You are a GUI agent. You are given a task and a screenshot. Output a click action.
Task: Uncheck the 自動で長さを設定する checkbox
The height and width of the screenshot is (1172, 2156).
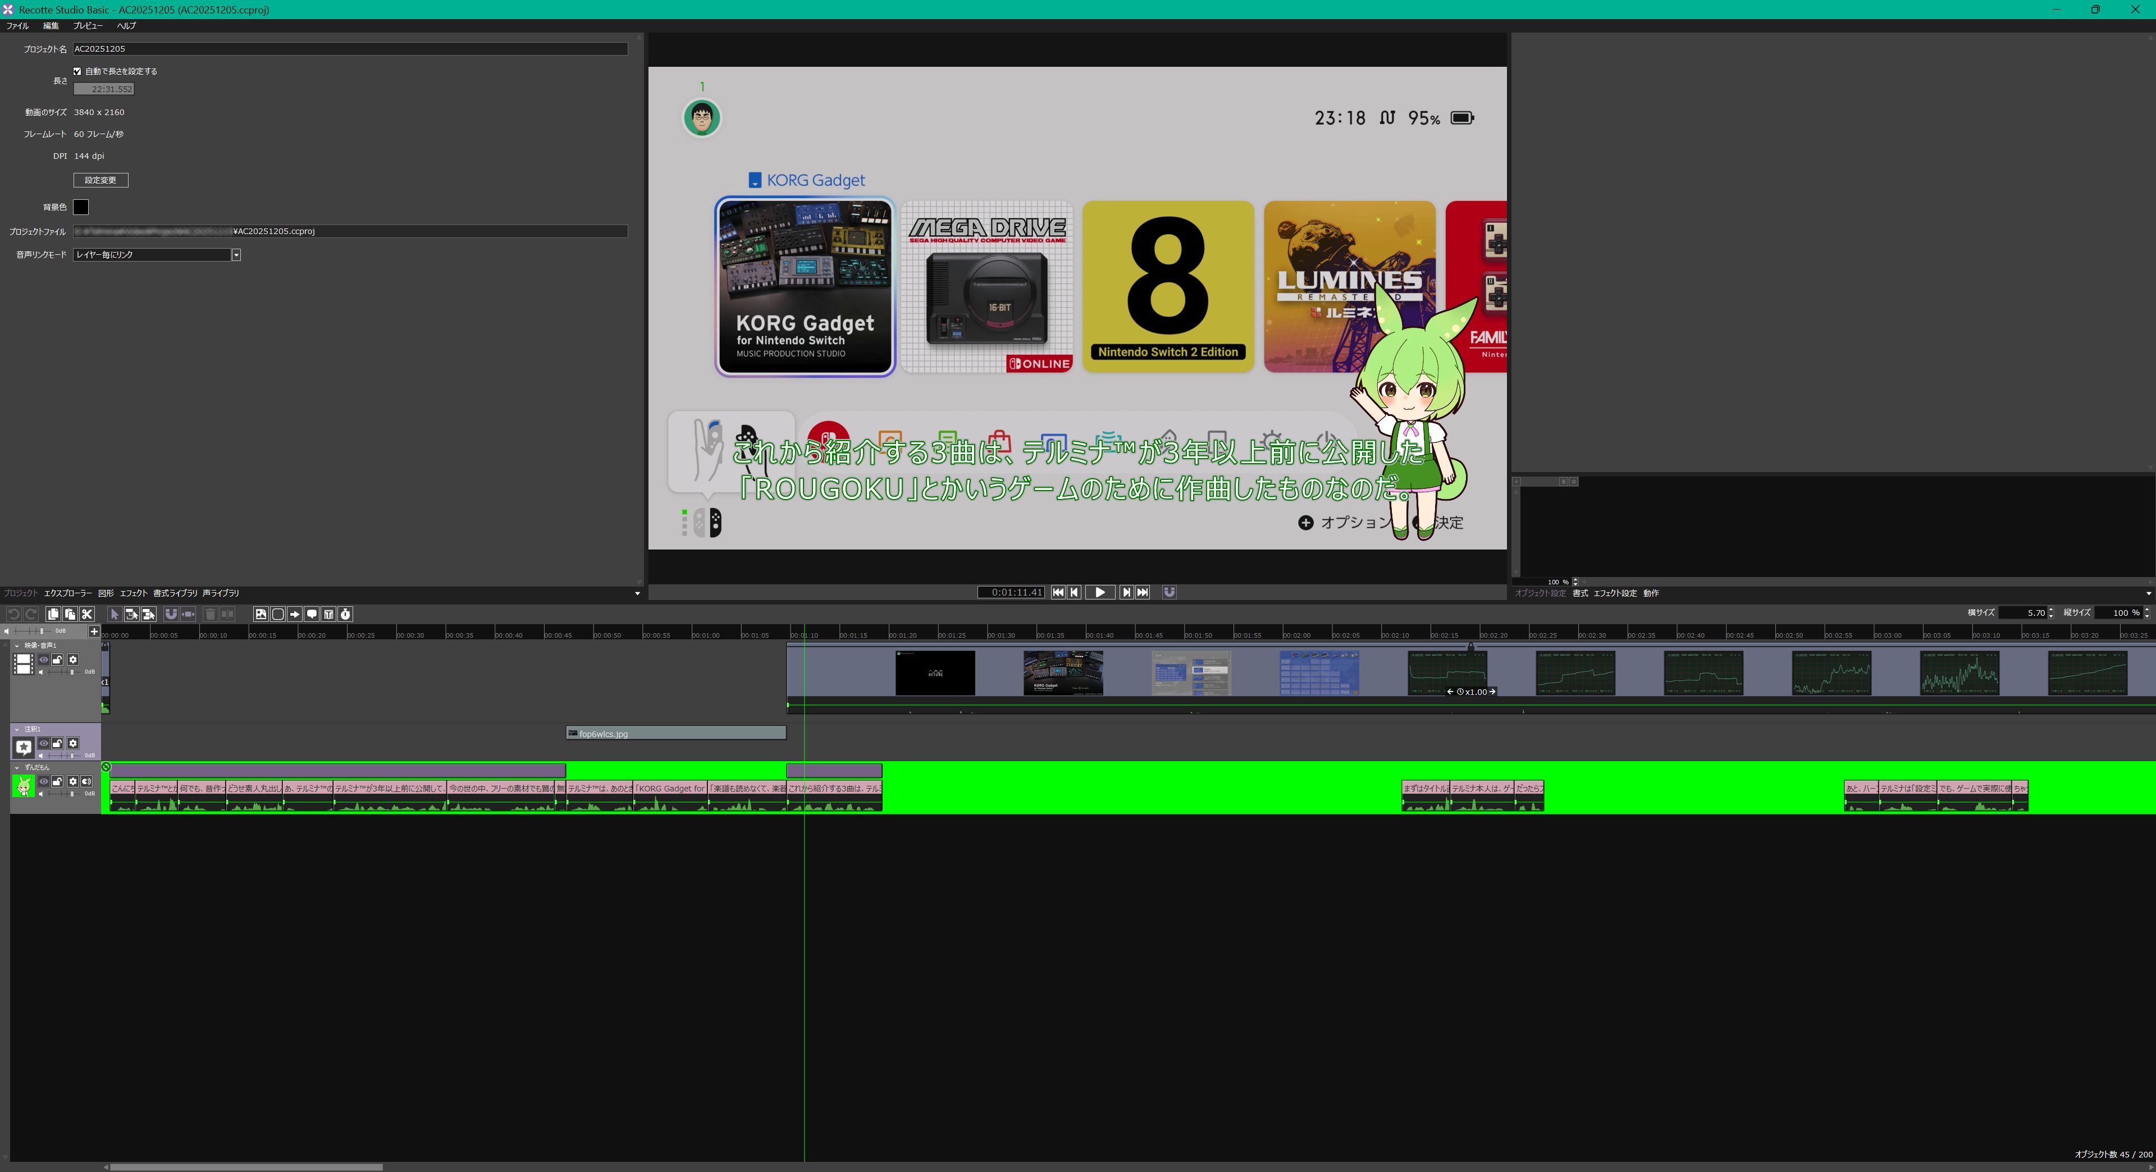(x=78, y=71)
